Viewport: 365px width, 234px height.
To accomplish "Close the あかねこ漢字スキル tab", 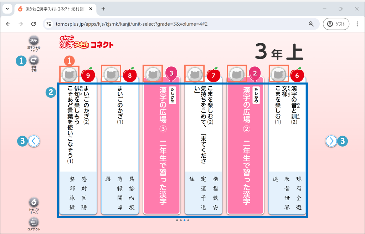I will (x=91, y=9).
